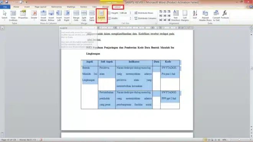253x142 pixels.
Task: Align cell text bottom left
Action: coord(161,20)
